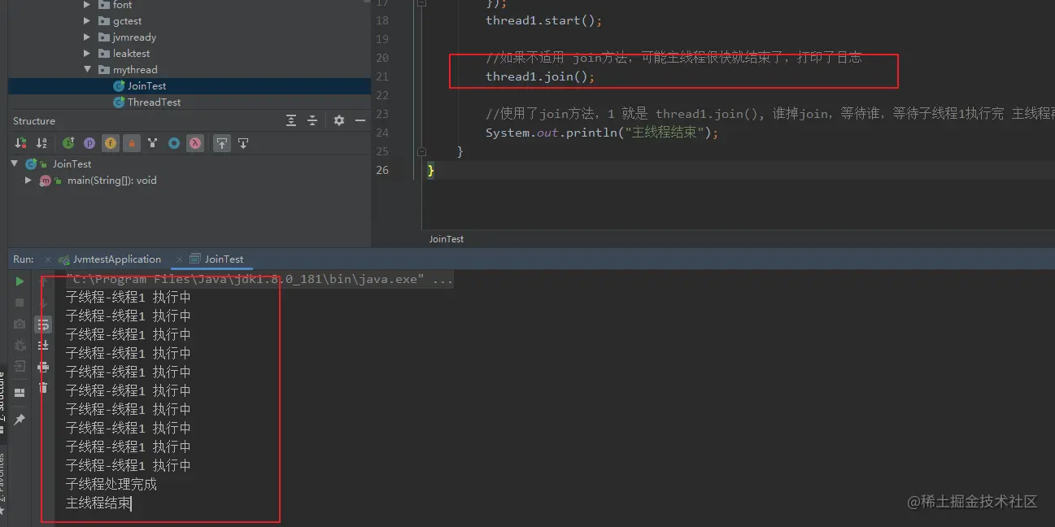Click System.out.println("主线程结束") line
1055x527 pixels.
pos(602,133)
